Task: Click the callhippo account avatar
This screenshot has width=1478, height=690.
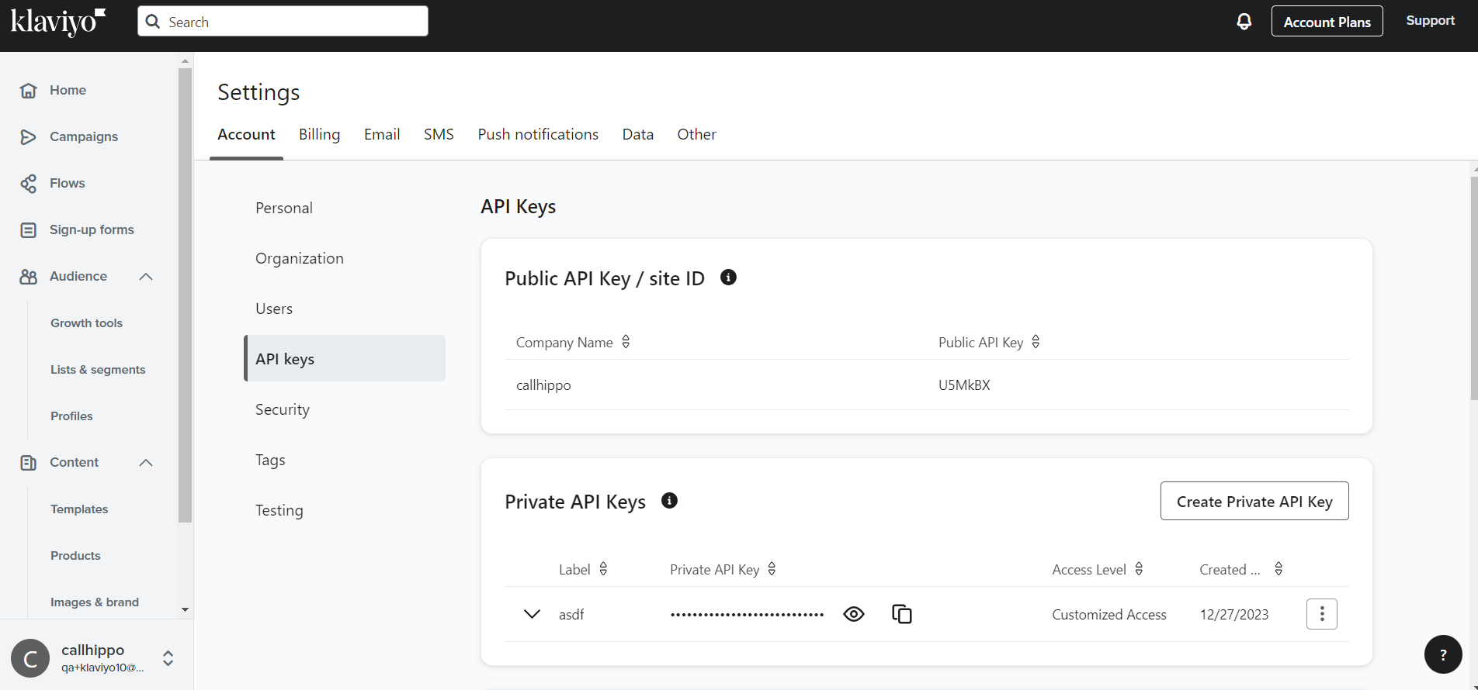Action: 30,658
